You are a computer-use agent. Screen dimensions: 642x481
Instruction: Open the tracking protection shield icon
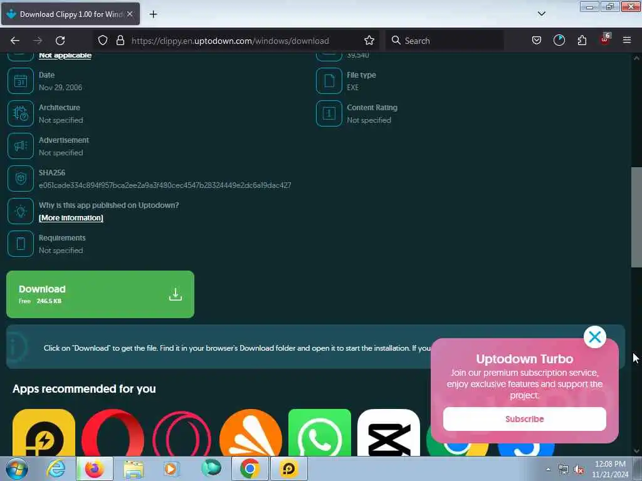[103, 41]
